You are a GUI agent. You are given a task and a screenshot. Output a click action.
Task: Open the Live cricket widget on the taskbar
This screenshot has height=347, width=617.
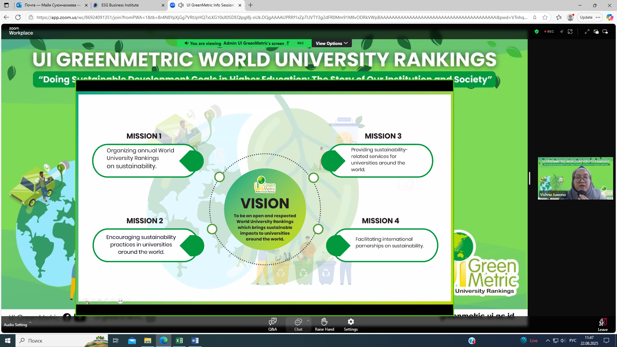tap(529, 341)
